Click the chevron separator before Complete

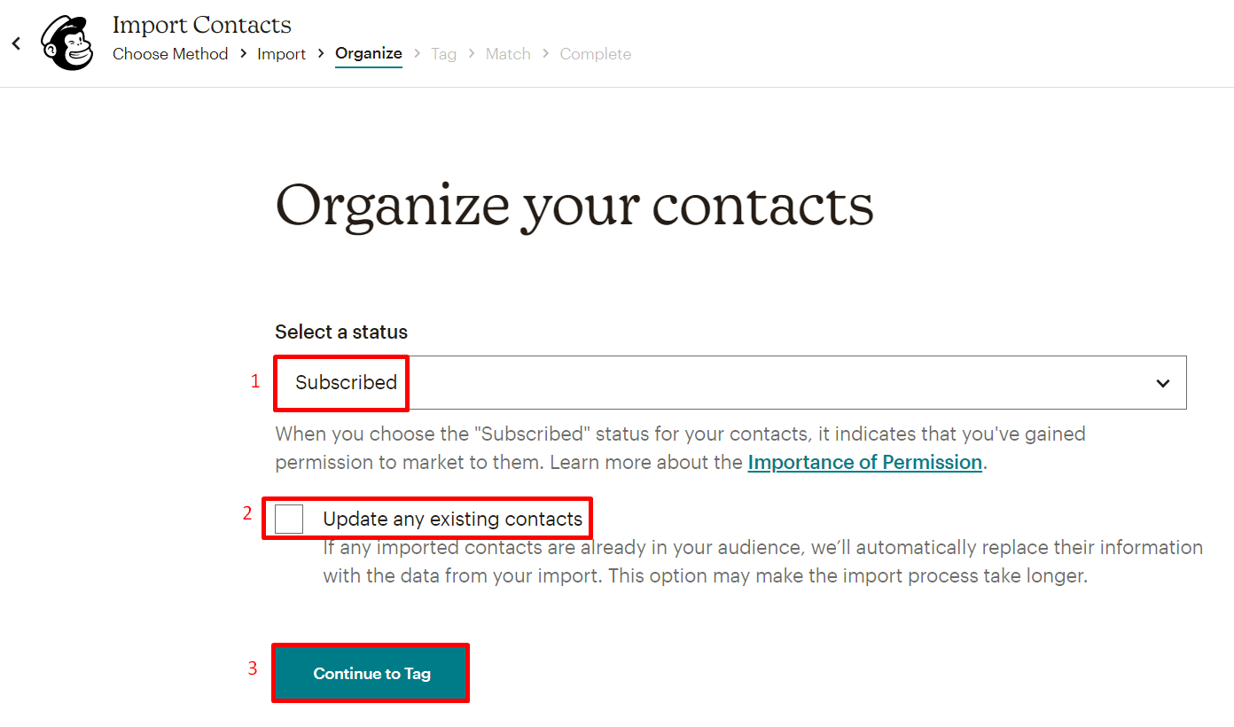click(x=545, y=54)
